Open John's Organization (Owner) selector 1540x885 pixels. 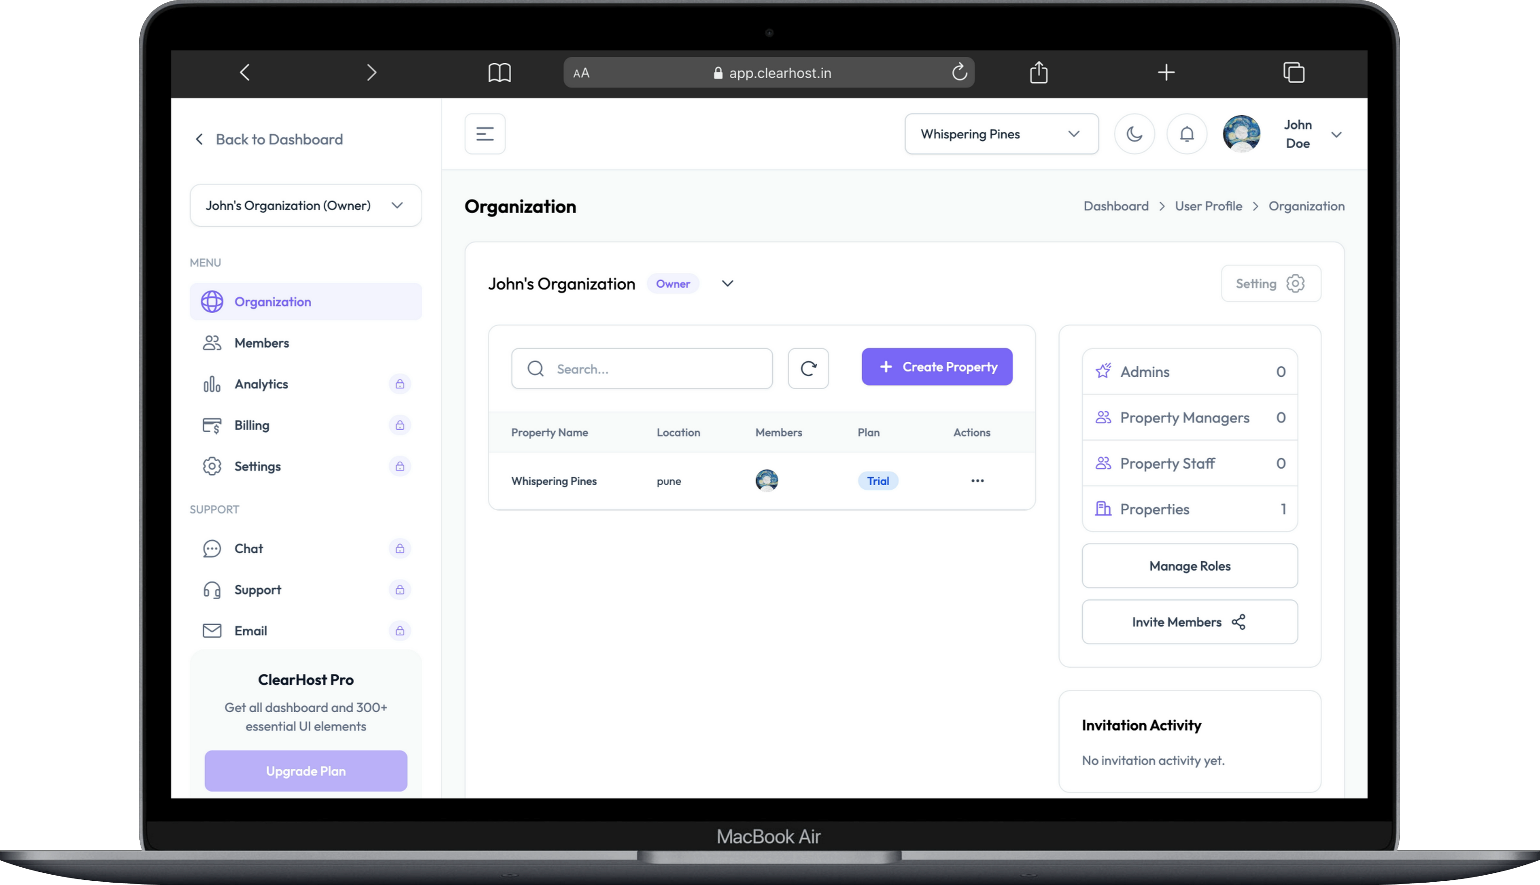click(x=306, y=206)
